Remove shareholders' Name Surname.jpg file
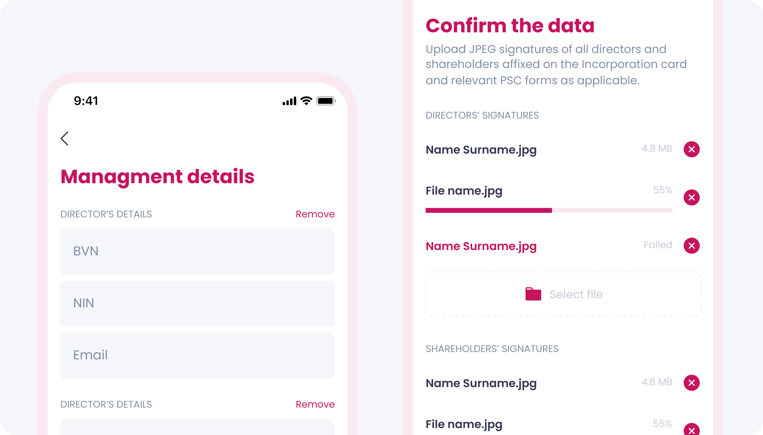This screenshot has width=763, height=435. [x=691, y=382]
